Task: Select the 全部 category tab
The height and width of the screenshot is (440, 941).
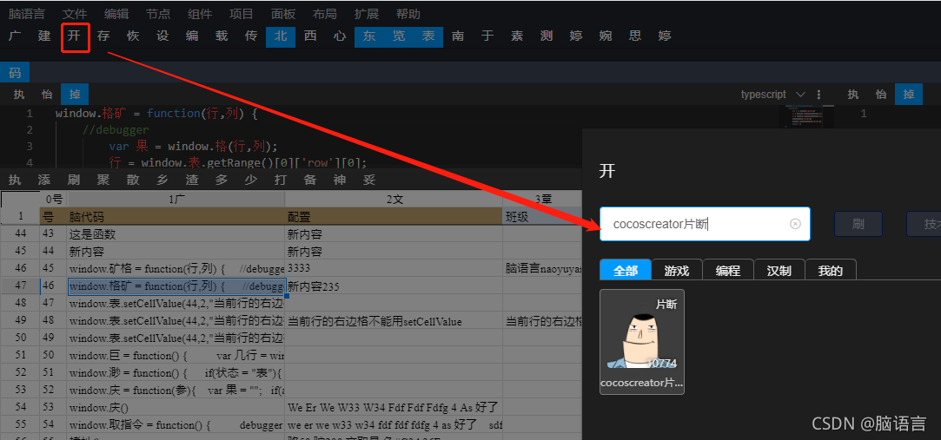Action: 626,271
